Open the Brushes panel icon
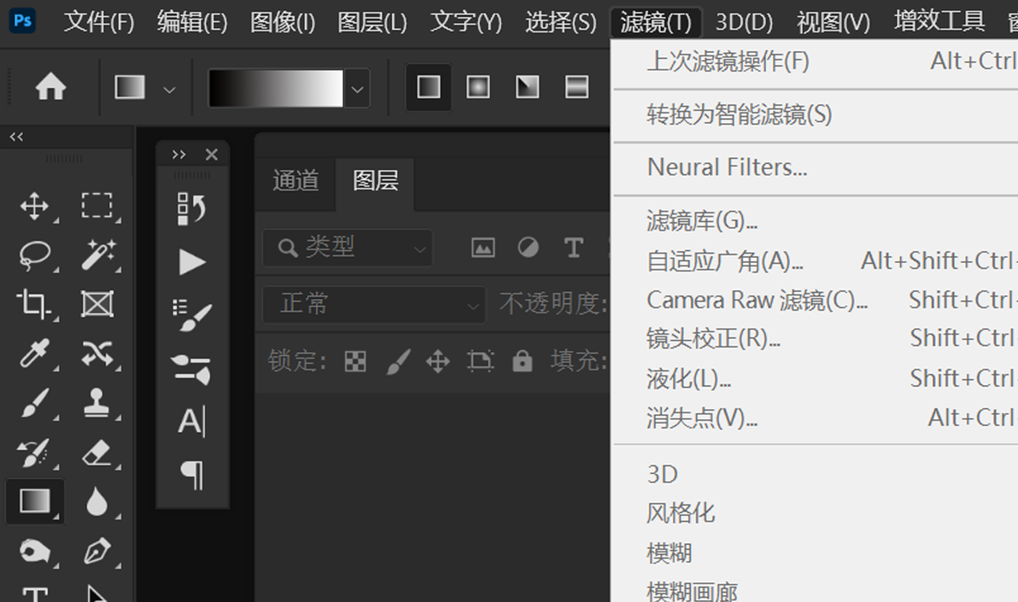This screenshot has height=602, width=1018. pyautogui.click(x=191, y=368)
